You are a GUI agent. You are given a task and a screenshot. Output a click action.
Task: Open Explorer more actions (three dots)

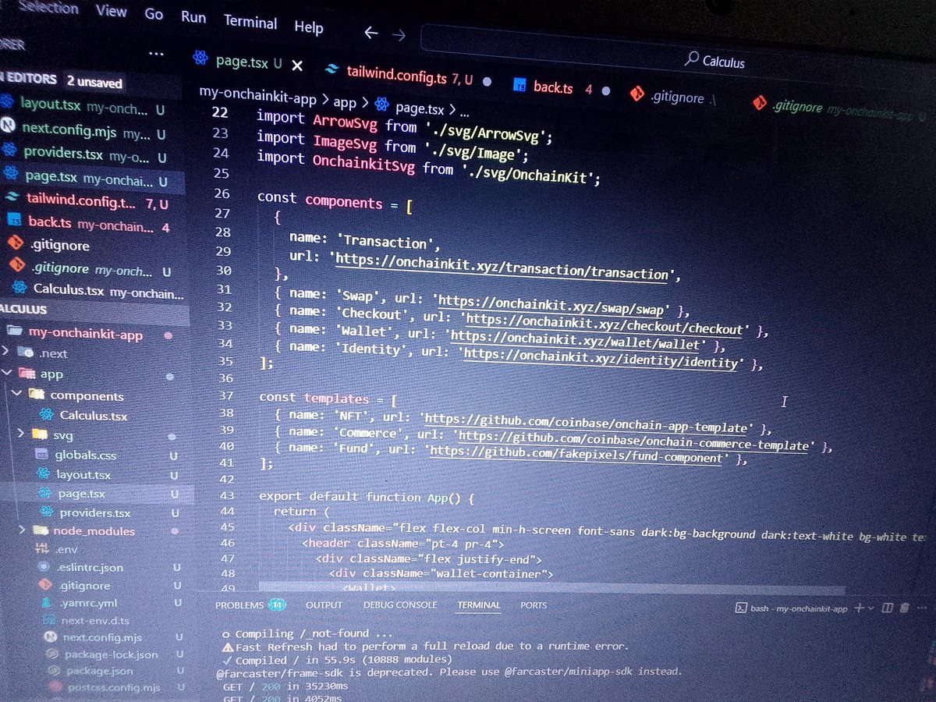(x=156, y=54)
